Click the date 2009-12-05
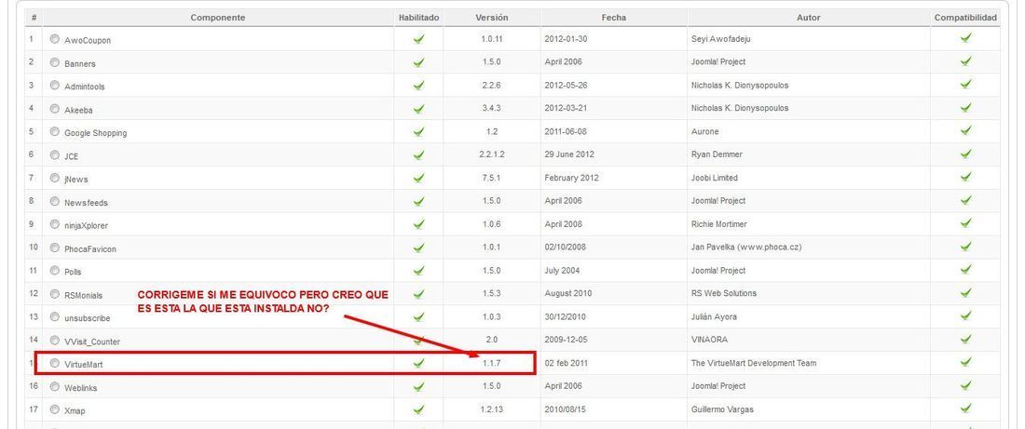 (566, 340)
